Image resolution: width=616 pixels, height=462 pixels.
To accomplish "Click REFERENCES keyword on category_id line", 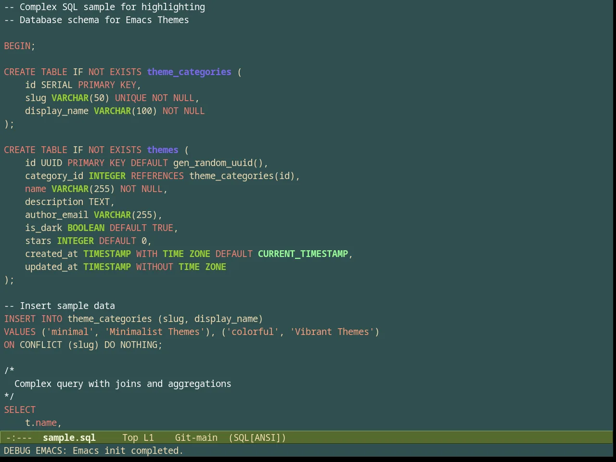I will (x=157, y=176).
